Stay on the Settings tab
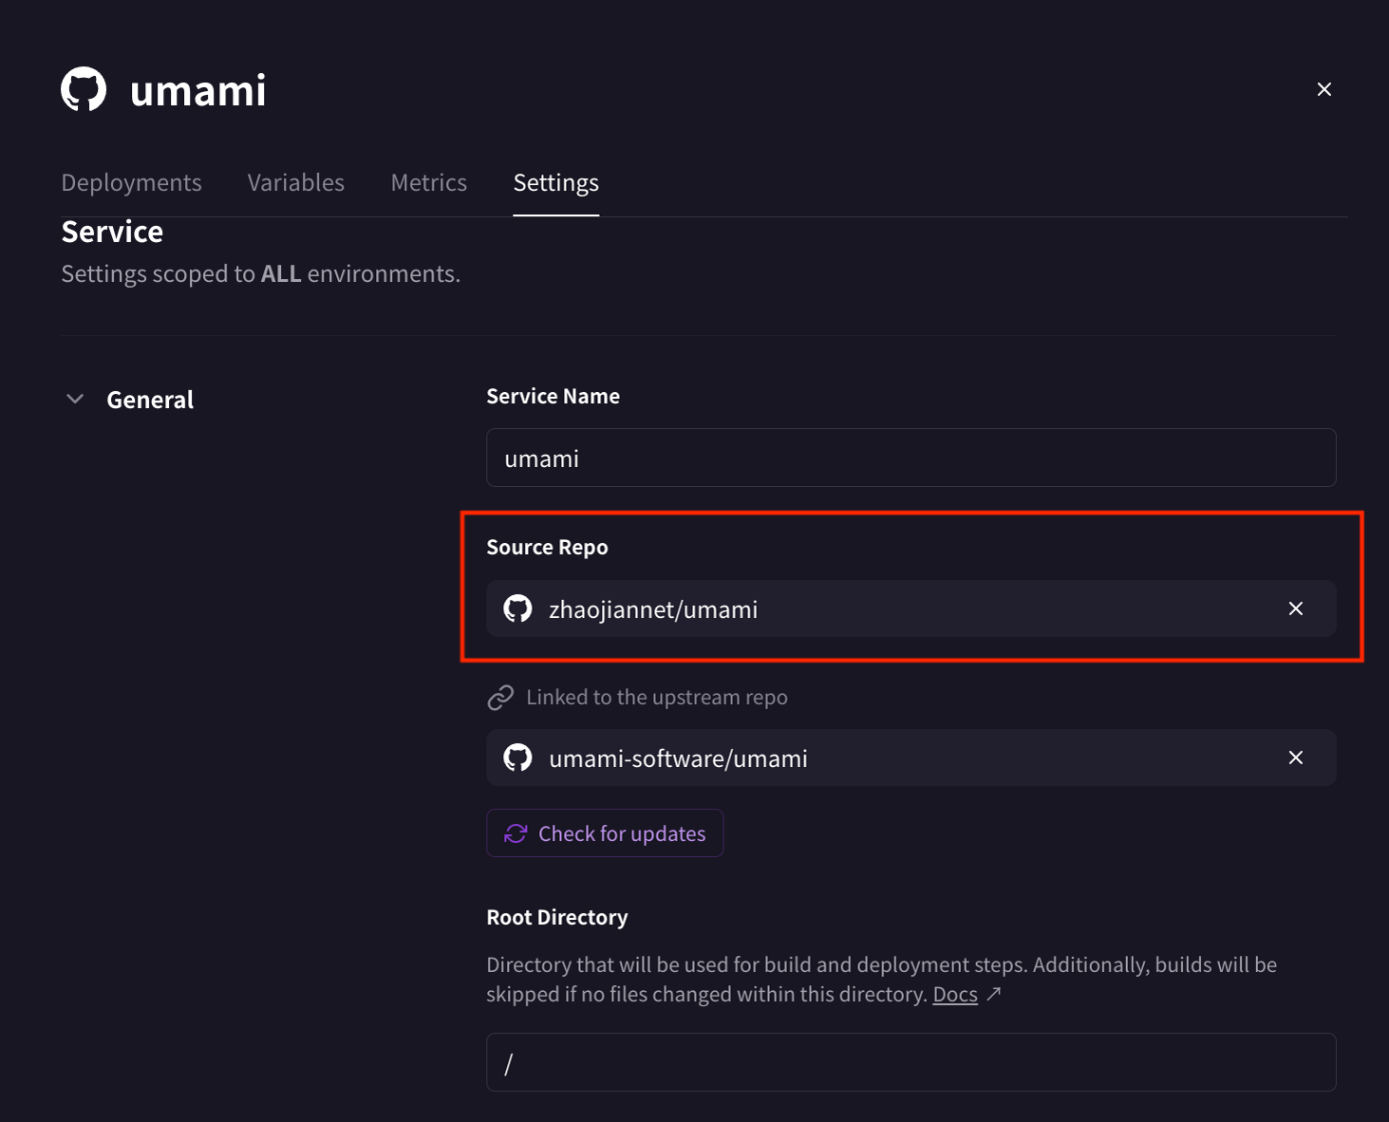1389x1122 pixels. [555, 182]
